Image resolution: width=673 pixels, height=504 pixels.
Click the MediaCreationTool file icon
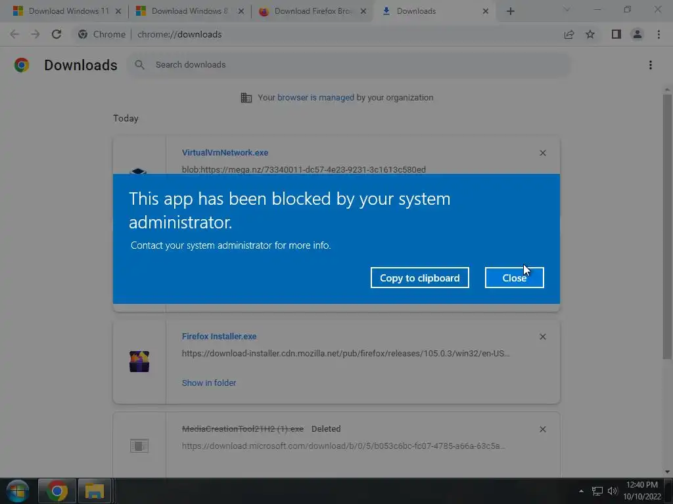tap(139, 446)
